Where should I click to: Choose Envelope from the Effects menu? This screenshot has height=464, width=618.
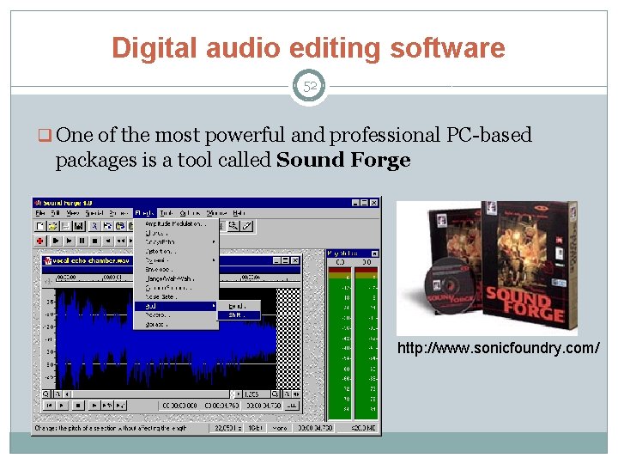(x=176, y=270)
